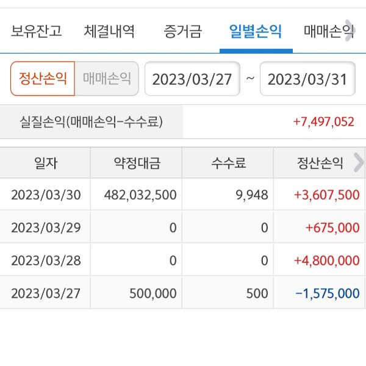
Task: Open the start date picker 2023/03/27
Action: [x=192, y=79]
